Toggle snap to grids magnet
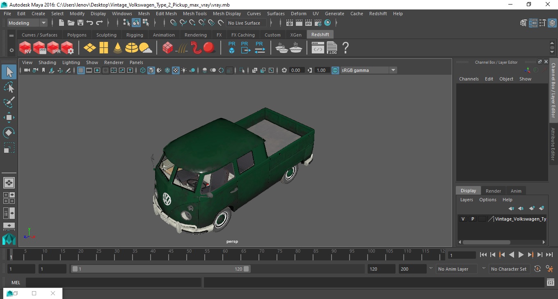Screen dimensions: 558x299 point(173,23)
